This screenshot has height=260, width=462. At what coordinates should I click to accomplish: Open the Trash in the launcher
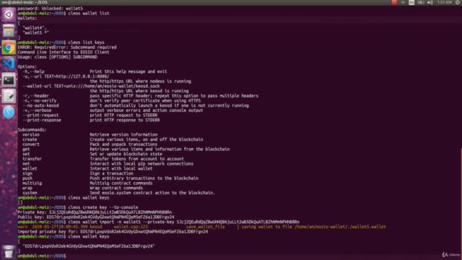tap(9, 251)
